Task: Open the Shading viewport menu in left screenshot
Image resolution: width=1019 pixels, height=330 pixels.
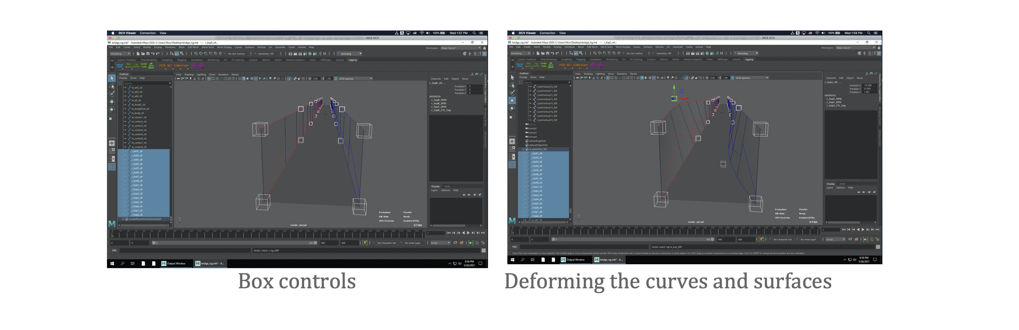Action: point(189,74)
